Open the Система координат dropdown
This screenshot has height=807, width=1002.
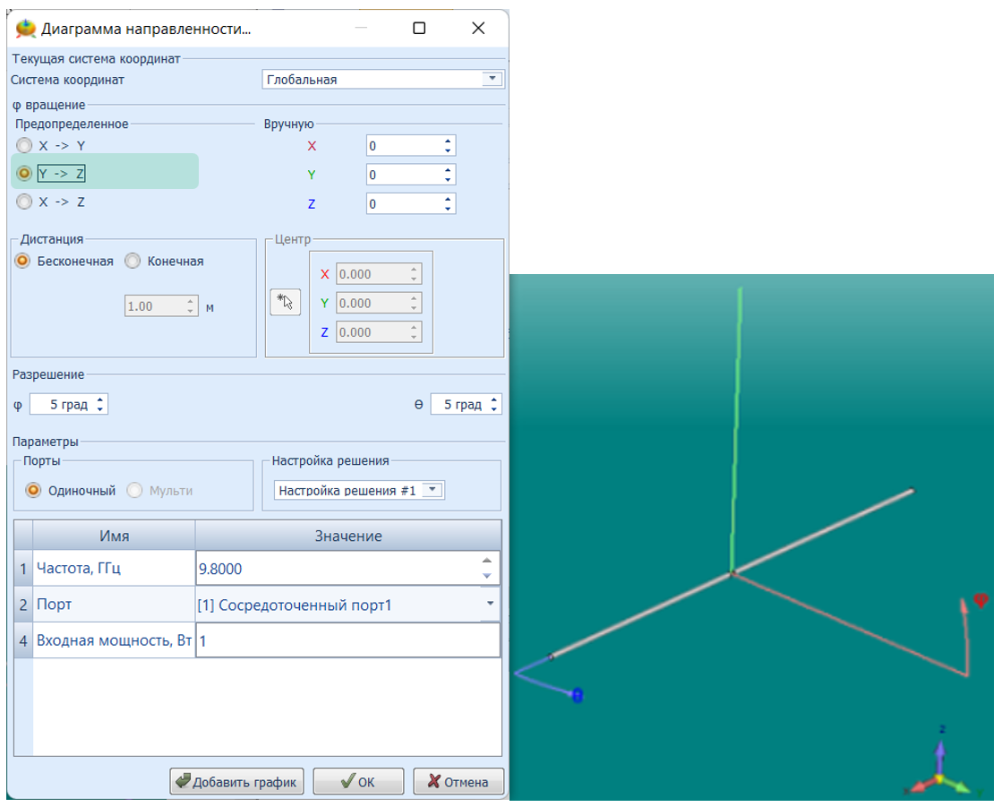click(492, 79)
